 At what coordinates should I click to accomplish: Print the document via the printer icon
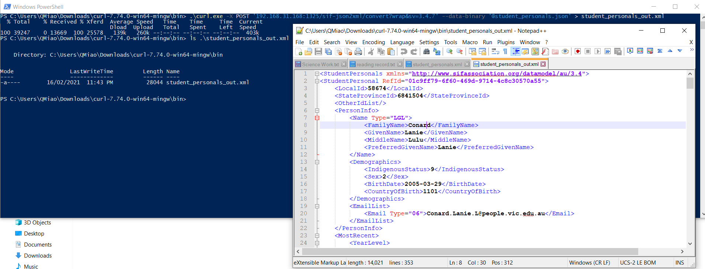coord(358,52)
